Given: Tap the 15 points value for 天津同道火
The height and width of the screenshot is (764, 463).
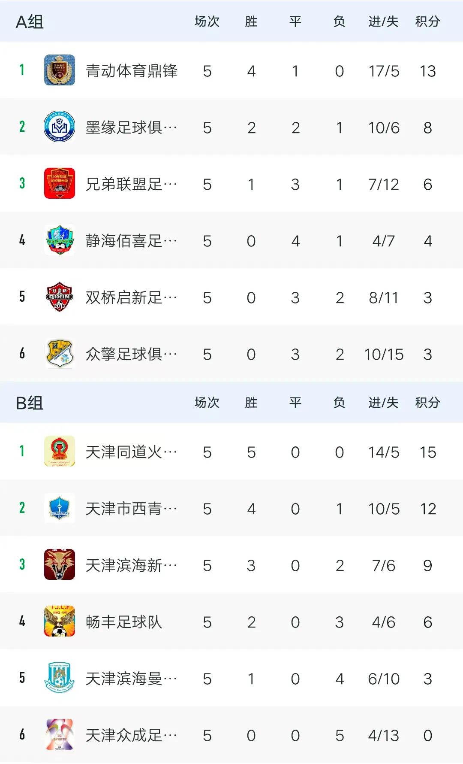Looking at the screenshot, I should coord(427,452).
